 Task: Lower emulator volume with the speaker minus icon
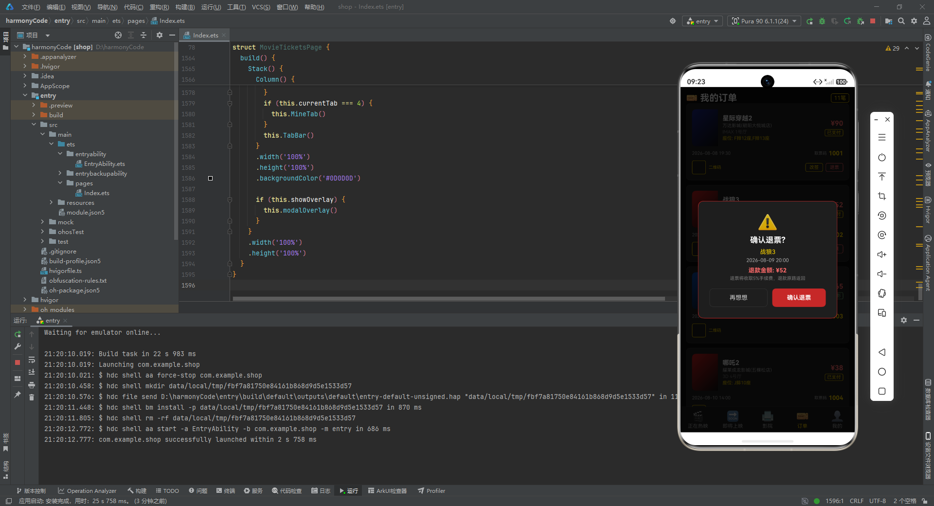tap(882, 274)
